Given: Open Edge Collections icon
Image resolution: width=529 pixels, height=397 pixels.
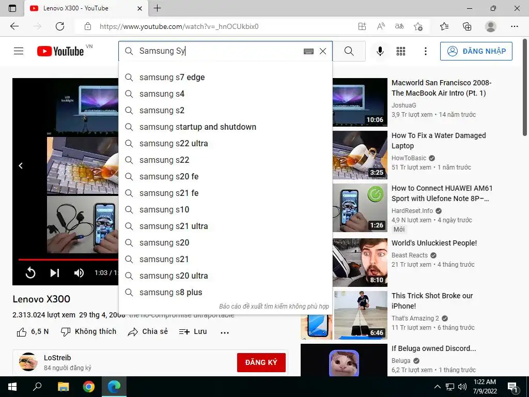Looking at the screenshot, I should pyautogui.click(x=467, y=26).
